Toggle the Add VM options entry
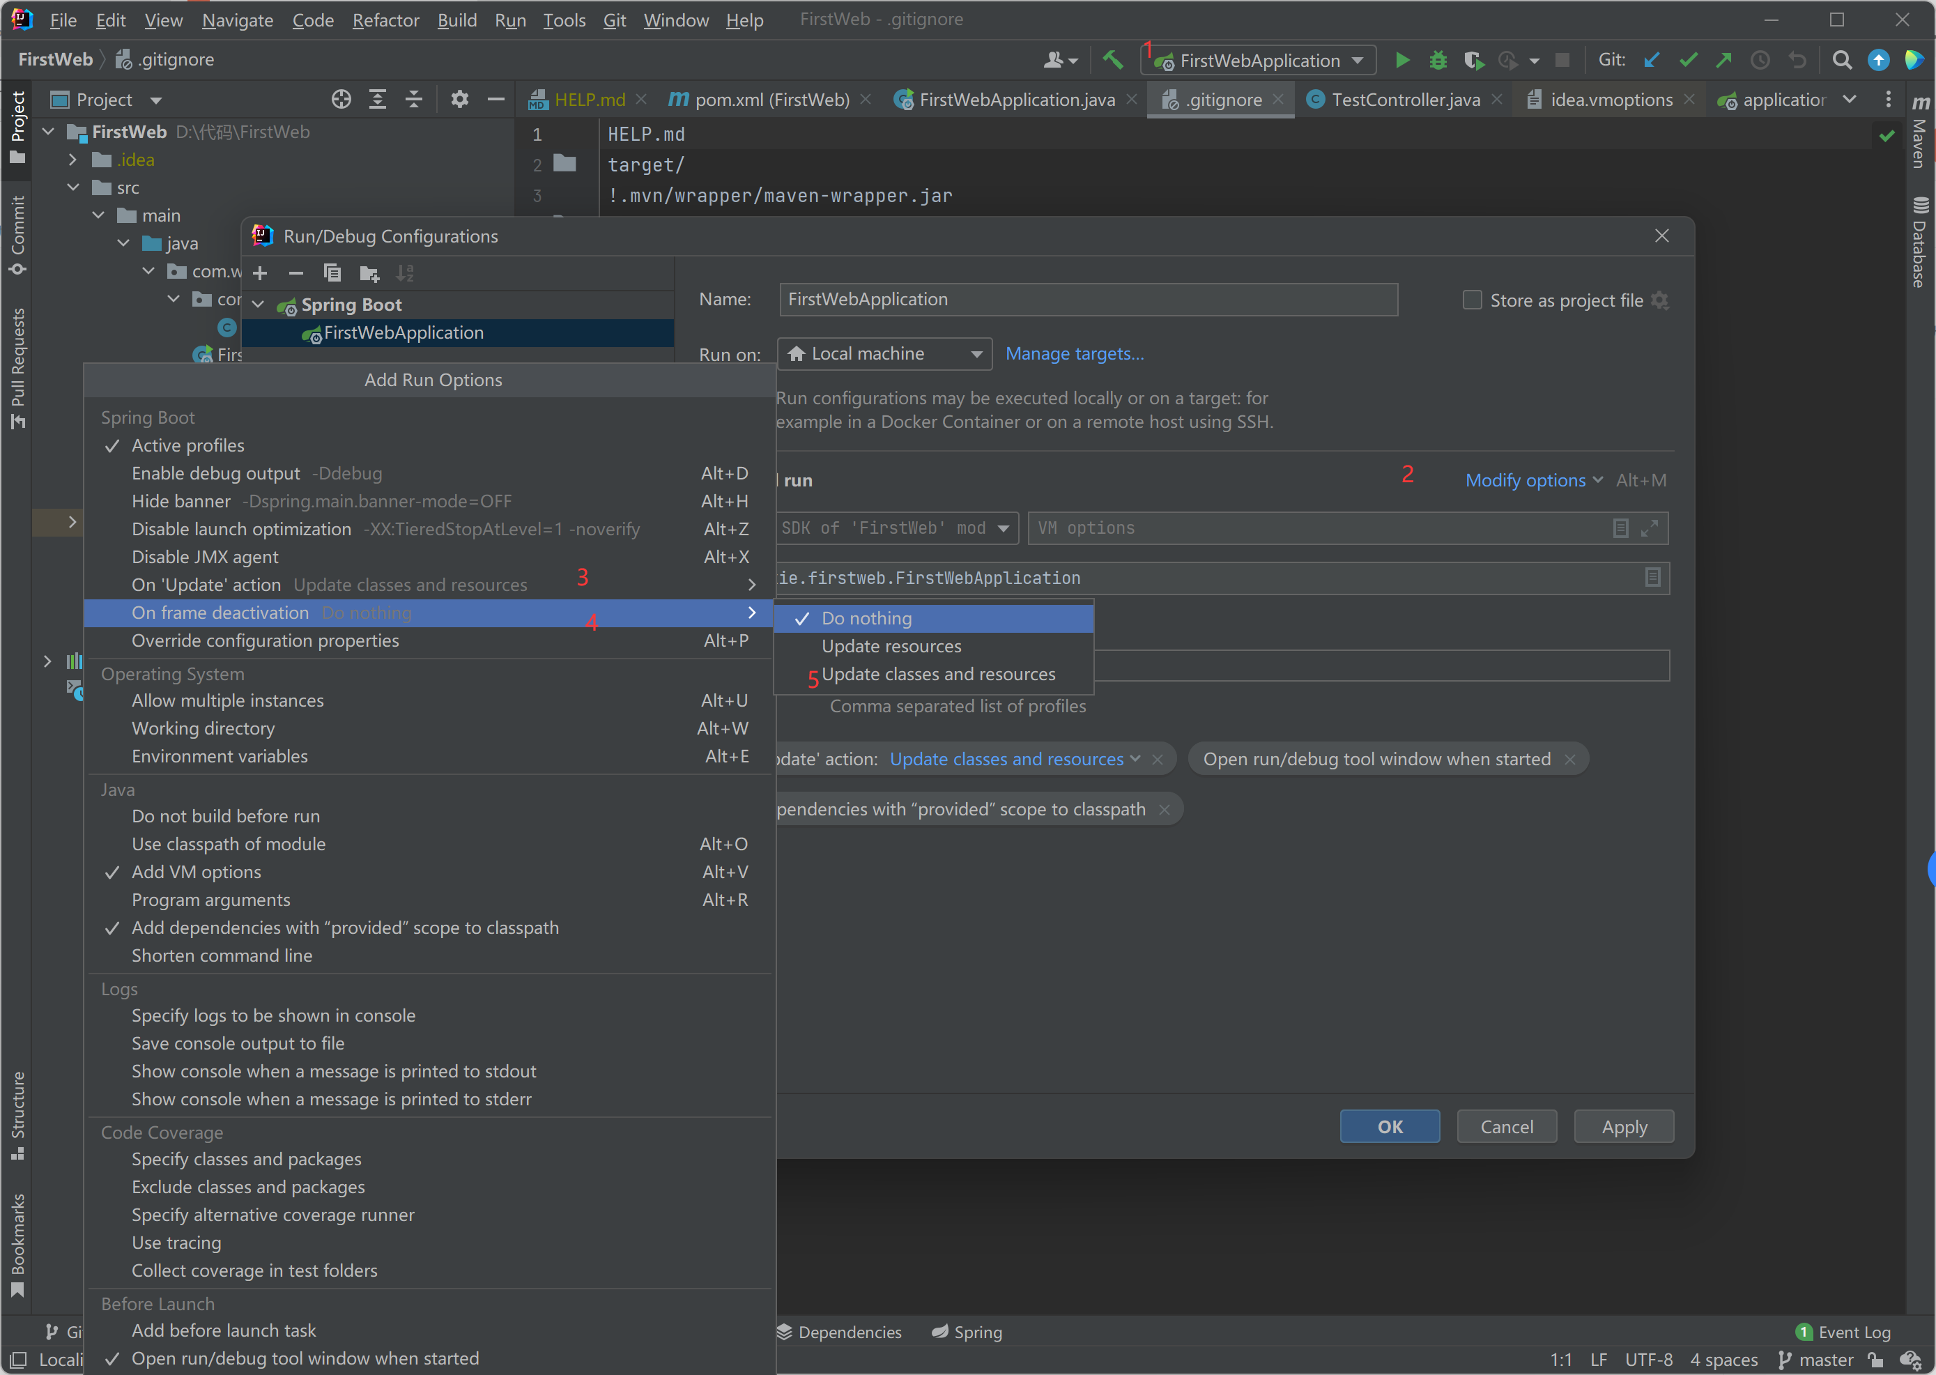 (x=197, y=872)
